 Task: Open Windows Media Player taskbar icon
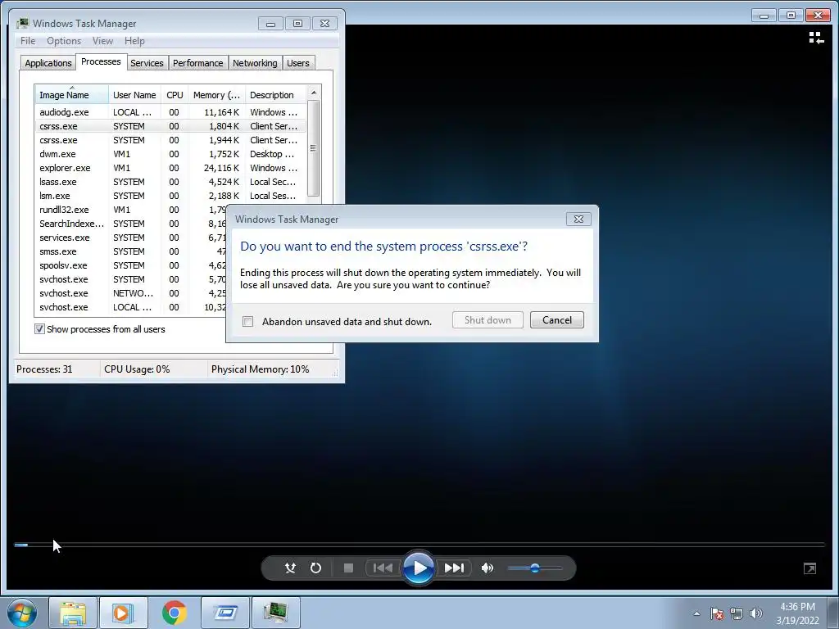coord(123,613)
